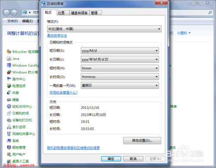Click the 确定 button

[x=111, y=159]
